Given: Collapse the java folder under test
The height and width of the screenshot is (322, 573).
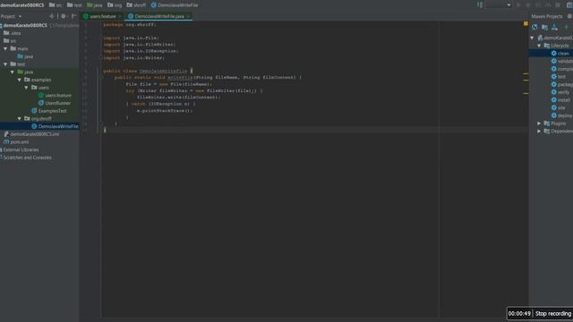Looking at the screenshot, I should tap(13, 72).
